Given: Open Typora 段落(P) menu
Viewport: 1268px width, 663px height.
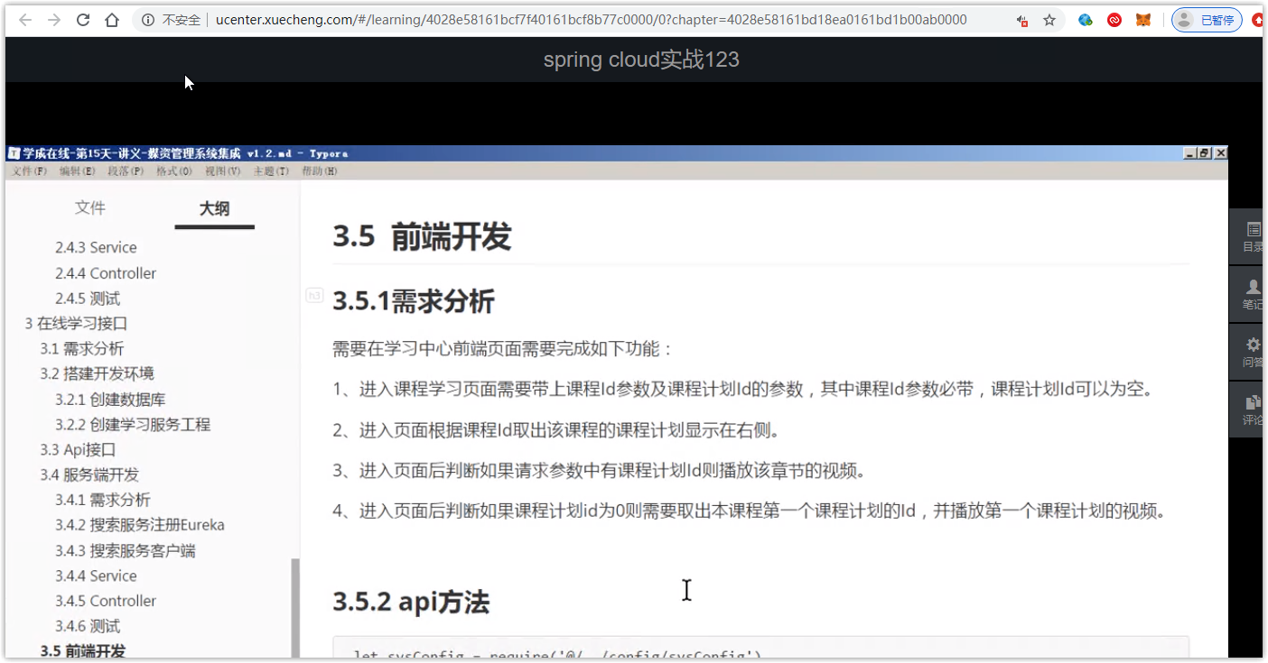Looking at the screenshot, I should pos(126,171).
